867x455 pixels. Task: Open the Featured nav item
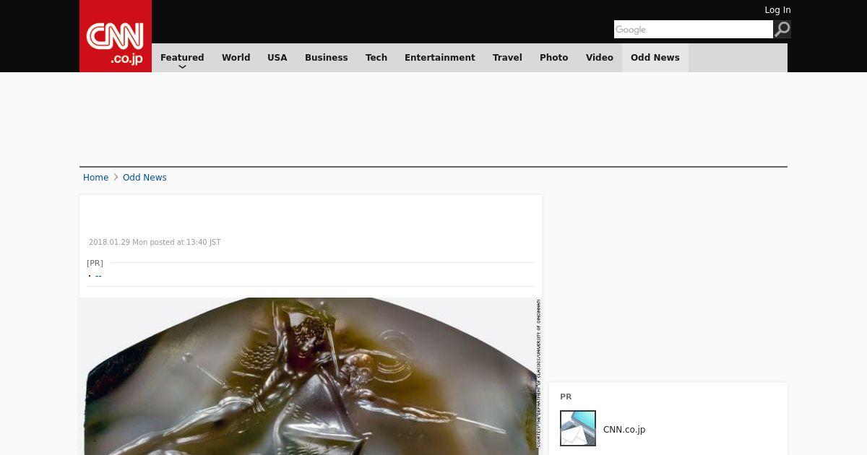[x=182, y=58]
